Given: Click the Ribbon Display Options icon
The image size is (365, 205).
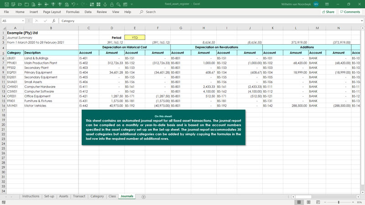Looking at the screenshot, I should (x=327, y=4).
